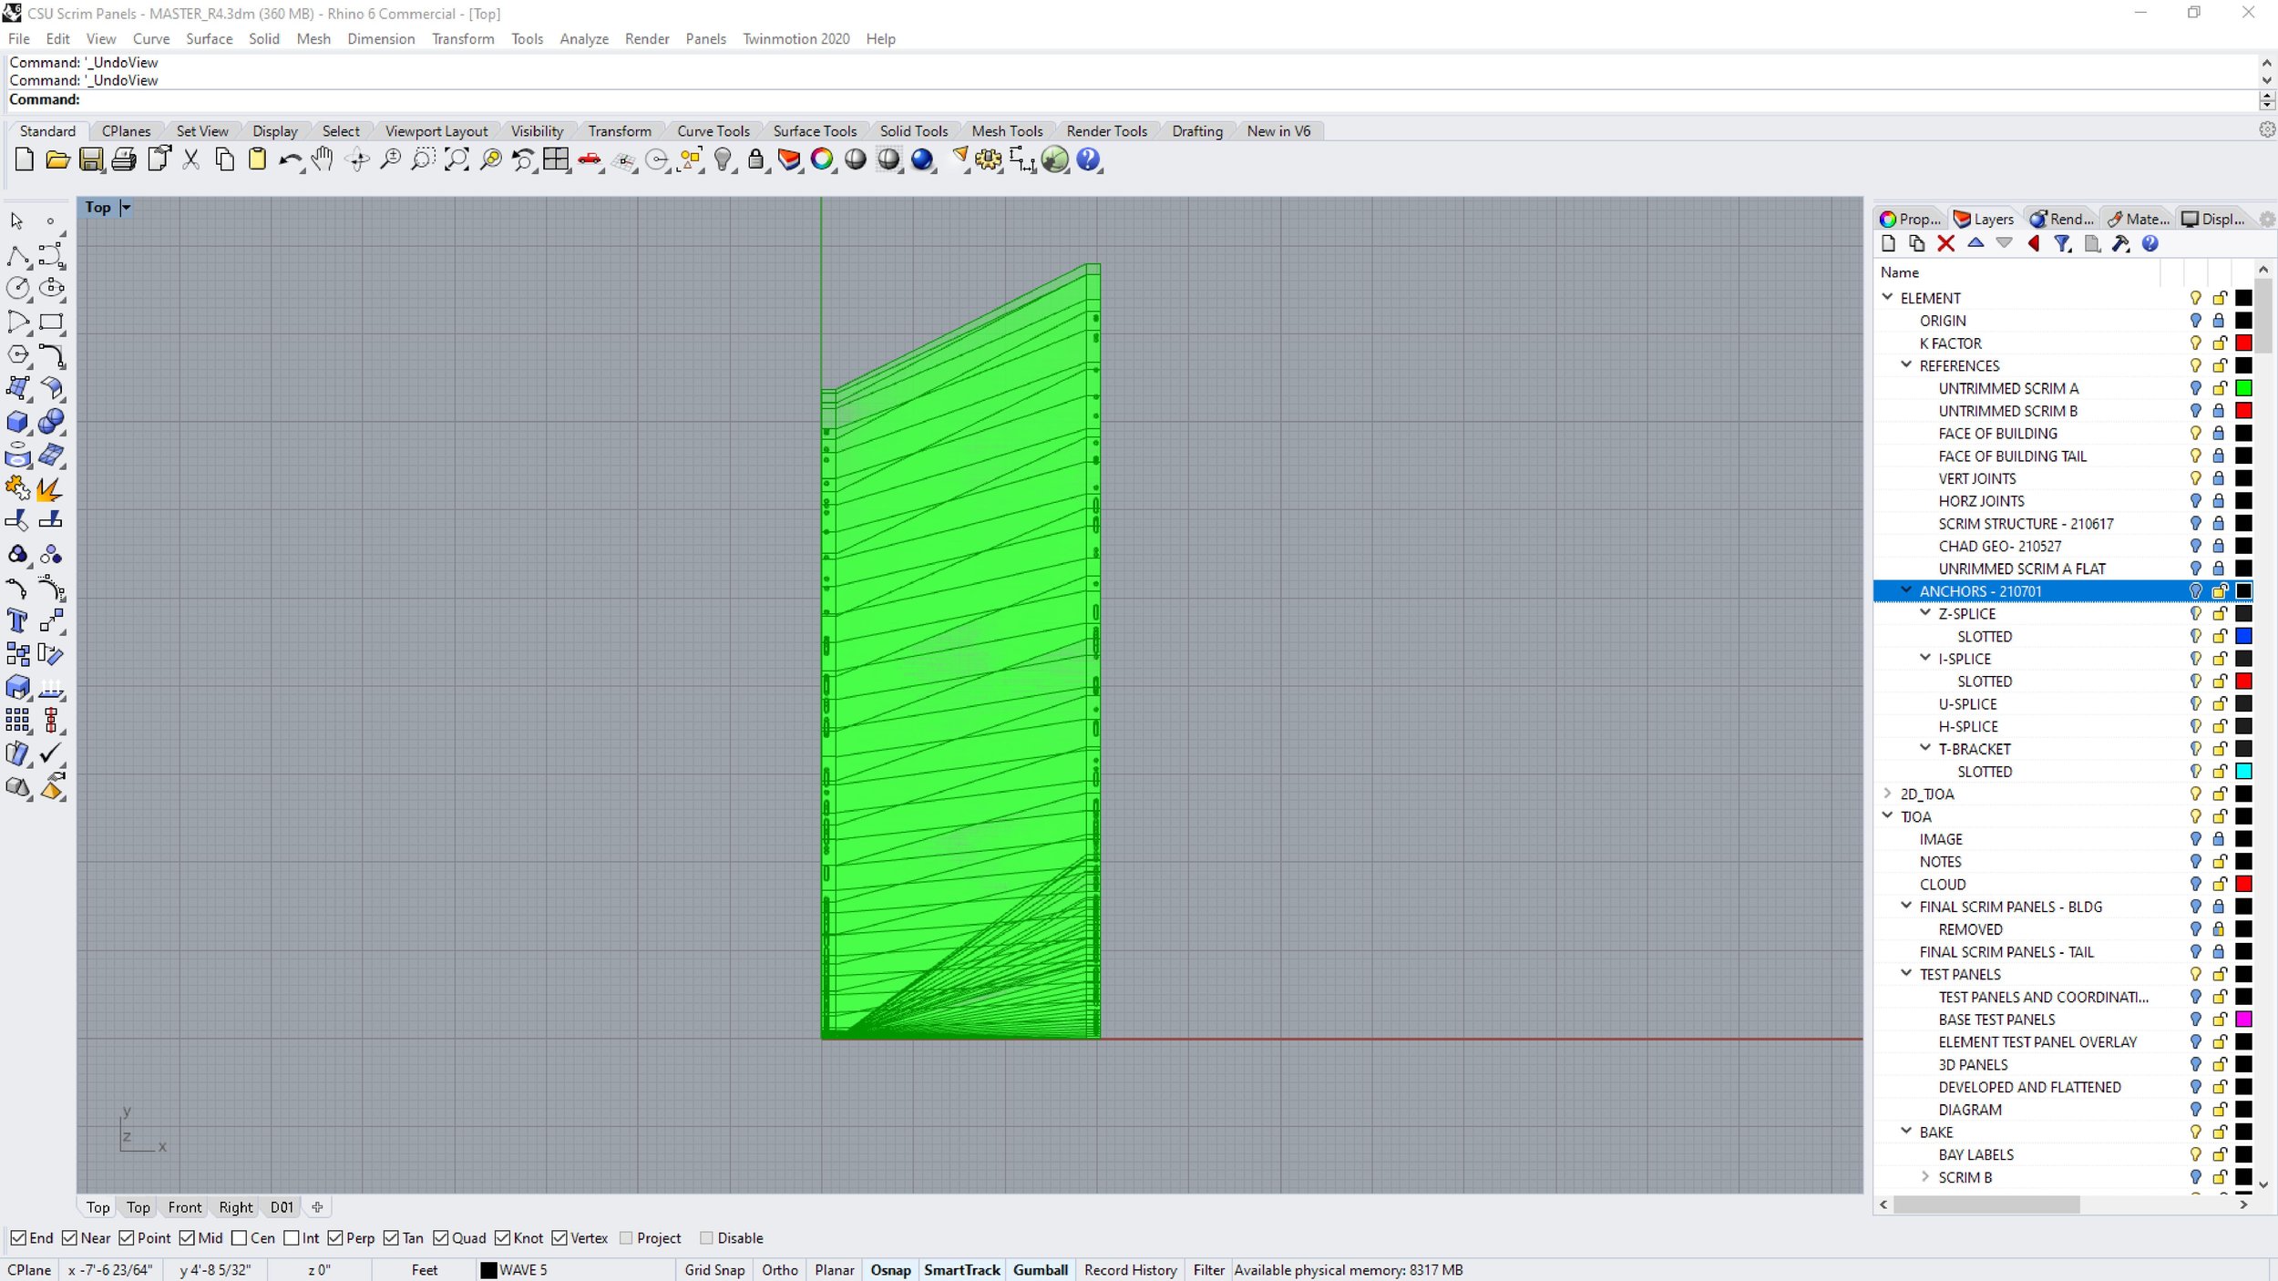The width and height of the screenshot is (2278, 1281).
Task: Collapse the ANCHORS - 210701 layer group
Action: tap(1906, 590)
